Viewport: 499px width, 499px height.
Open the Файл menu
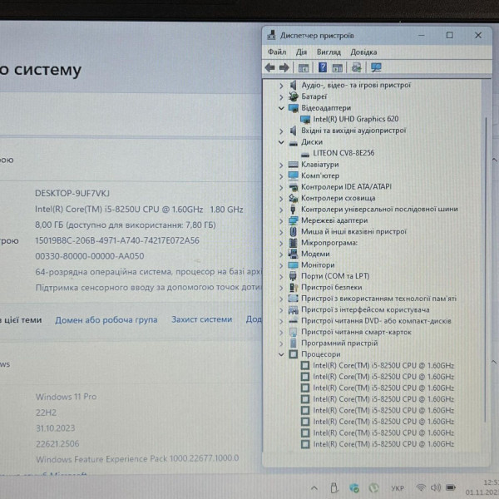(277, 52)
